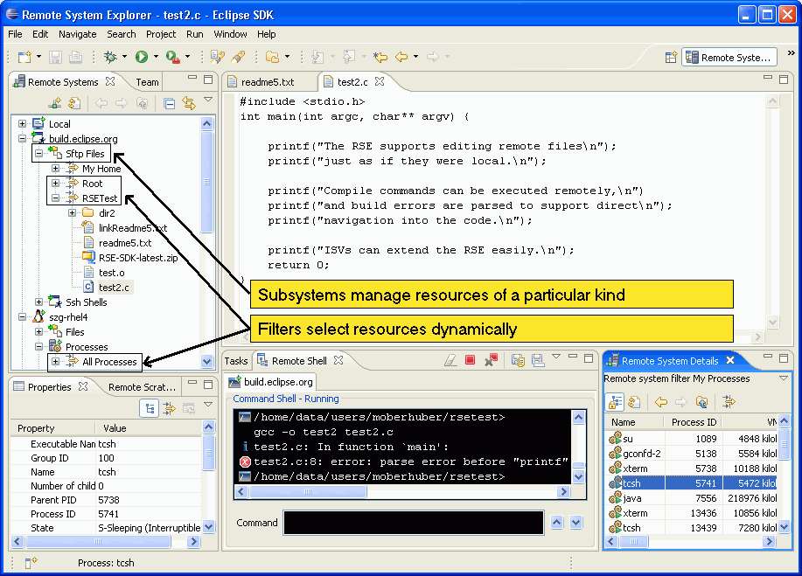Expand the All Processes filter
802x576 pixels.
click(x=56, y=362)
